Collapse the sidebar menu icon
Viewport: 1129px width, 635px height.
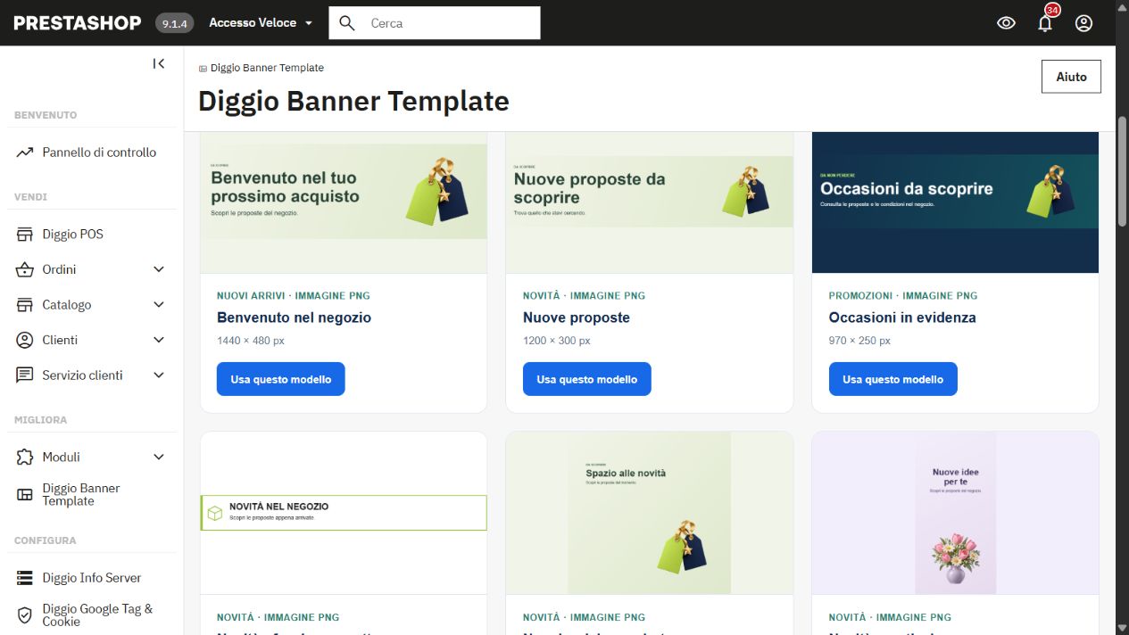click(x=159, y=63)
